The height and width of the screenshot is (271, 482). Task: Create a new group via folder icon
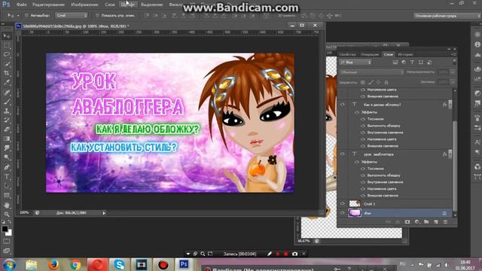pyautogui.click(x=426, y=222)
